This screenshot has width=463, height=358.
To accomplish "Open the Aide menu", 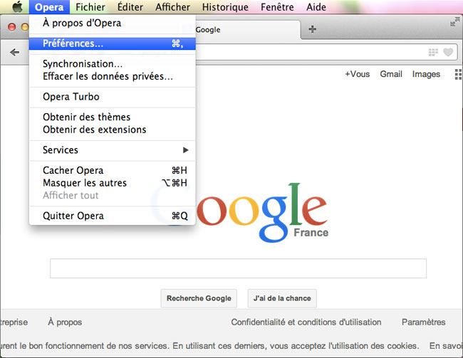I will point(316,7).
